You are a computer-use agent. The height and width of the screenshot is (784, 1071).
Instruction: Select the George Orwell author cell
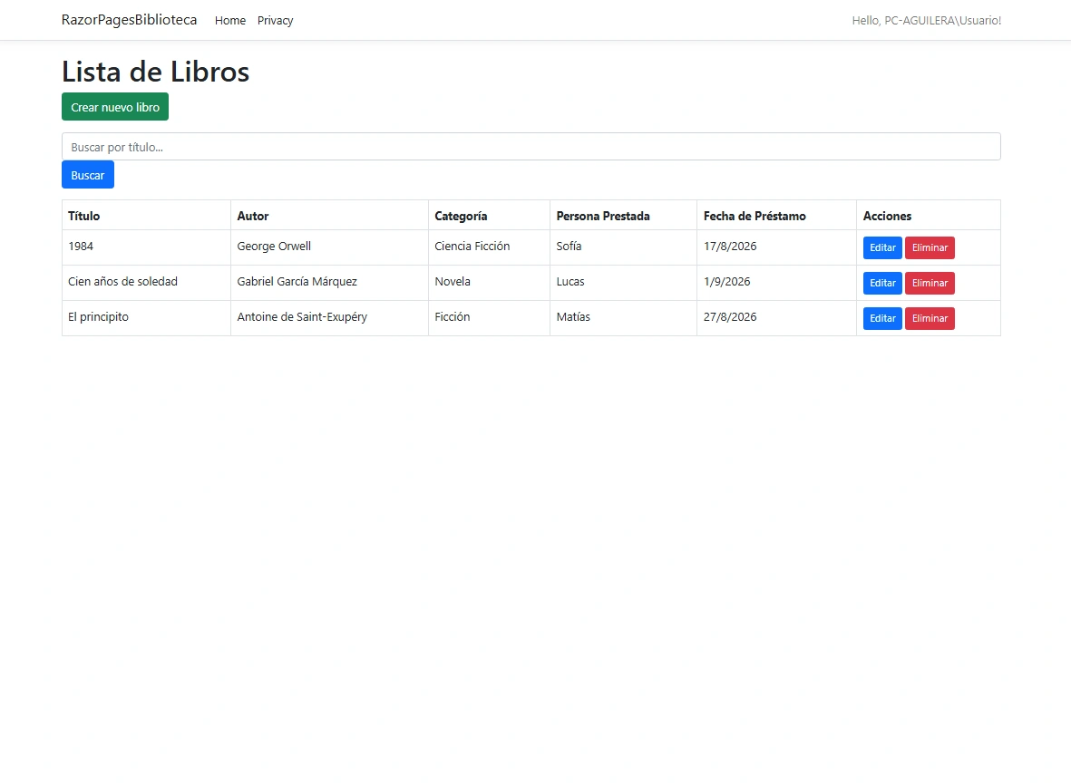tap(274, 247)
